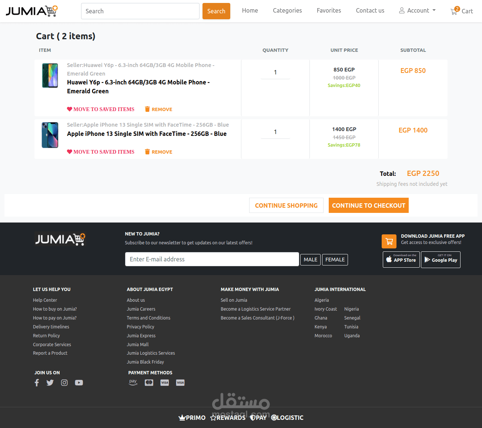Viewport: 482px width, 428px height.
Task: Select the Mastercard payment method icon
Action: 149,382
